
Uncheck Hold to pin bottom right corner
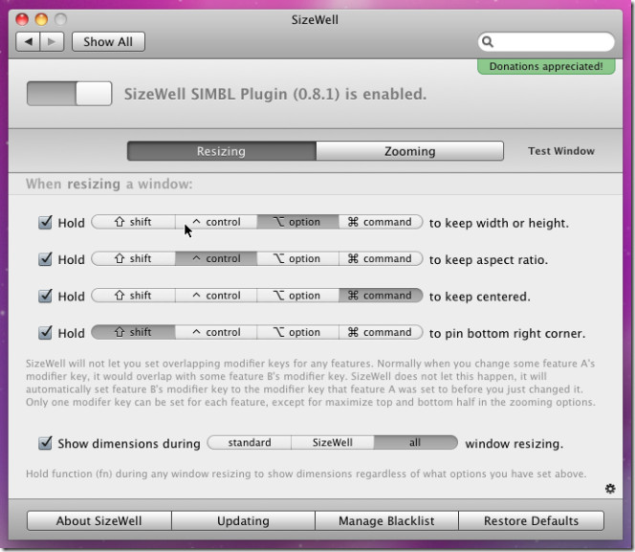45,333
